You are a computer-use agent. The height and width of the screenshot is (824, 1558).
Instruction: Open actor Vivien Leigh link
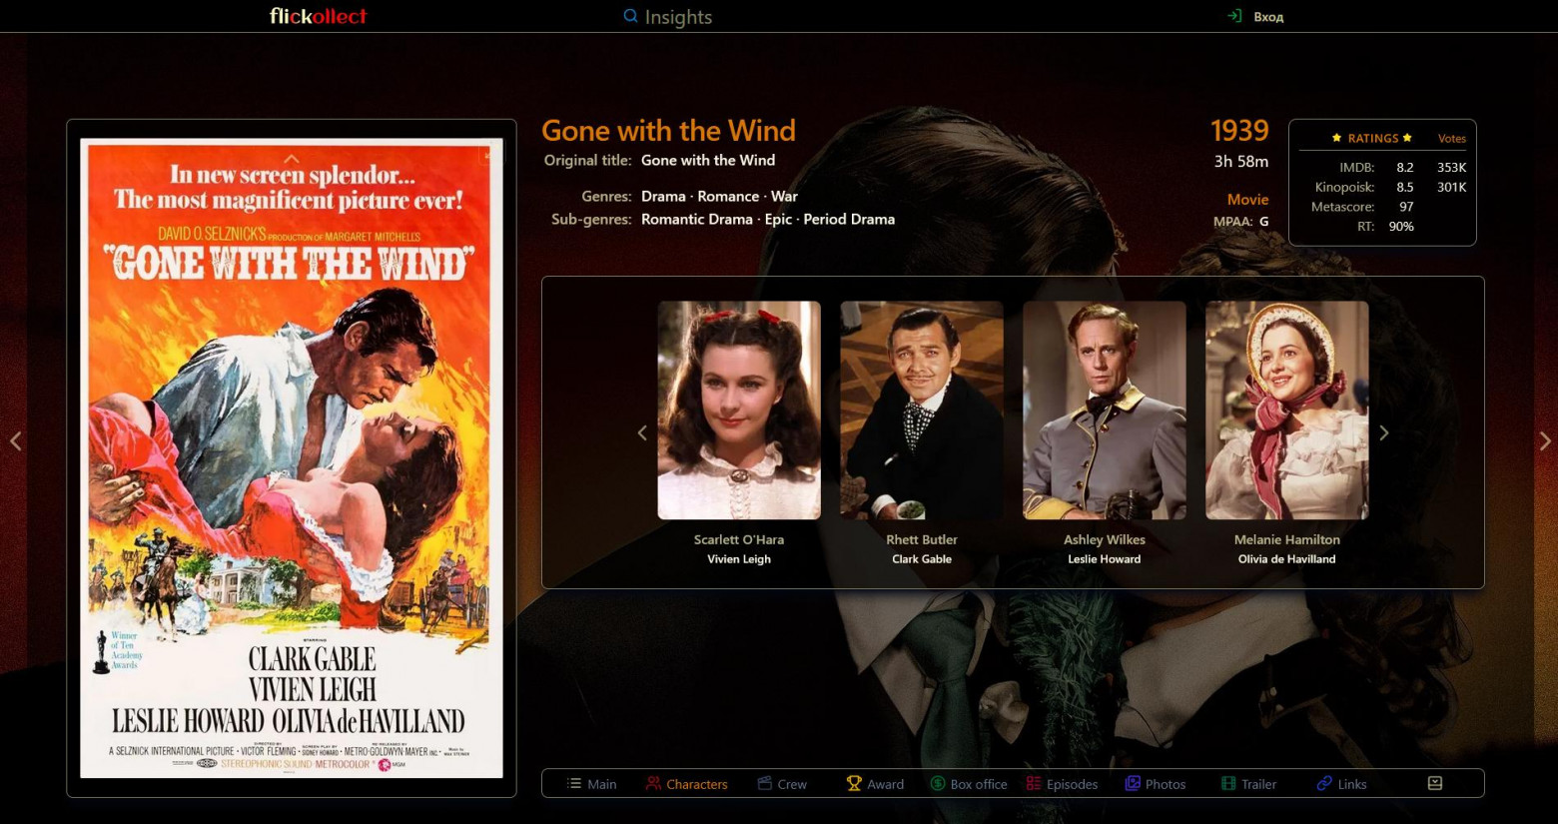pyautogui.click(x=739, y=559)
